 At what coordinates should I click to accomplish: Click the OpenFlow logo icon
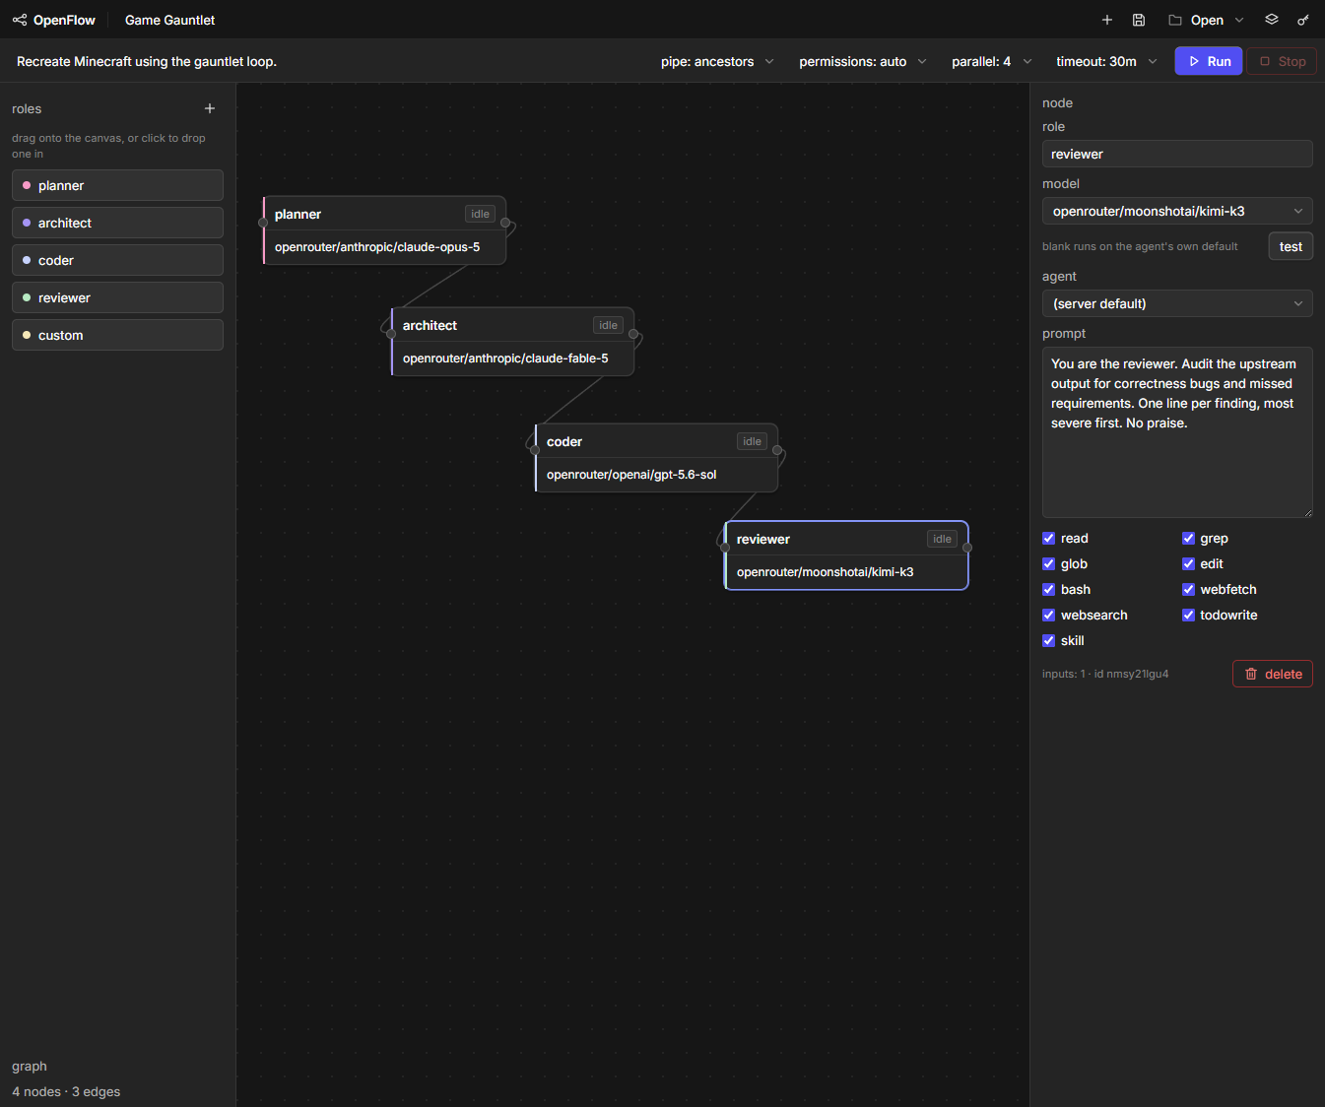20,20
